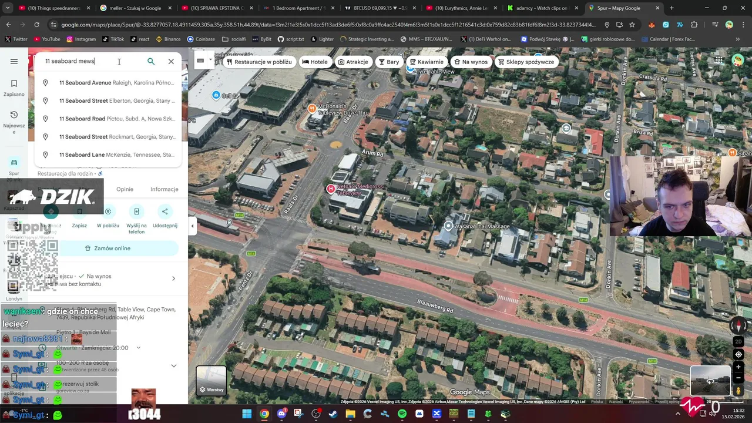Select the Spur car route sidebar shortcut
752x423 pixels.
tap(14, 167)
